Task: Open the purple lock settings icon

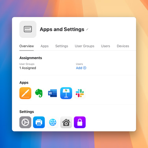Action: coord(80,122)
